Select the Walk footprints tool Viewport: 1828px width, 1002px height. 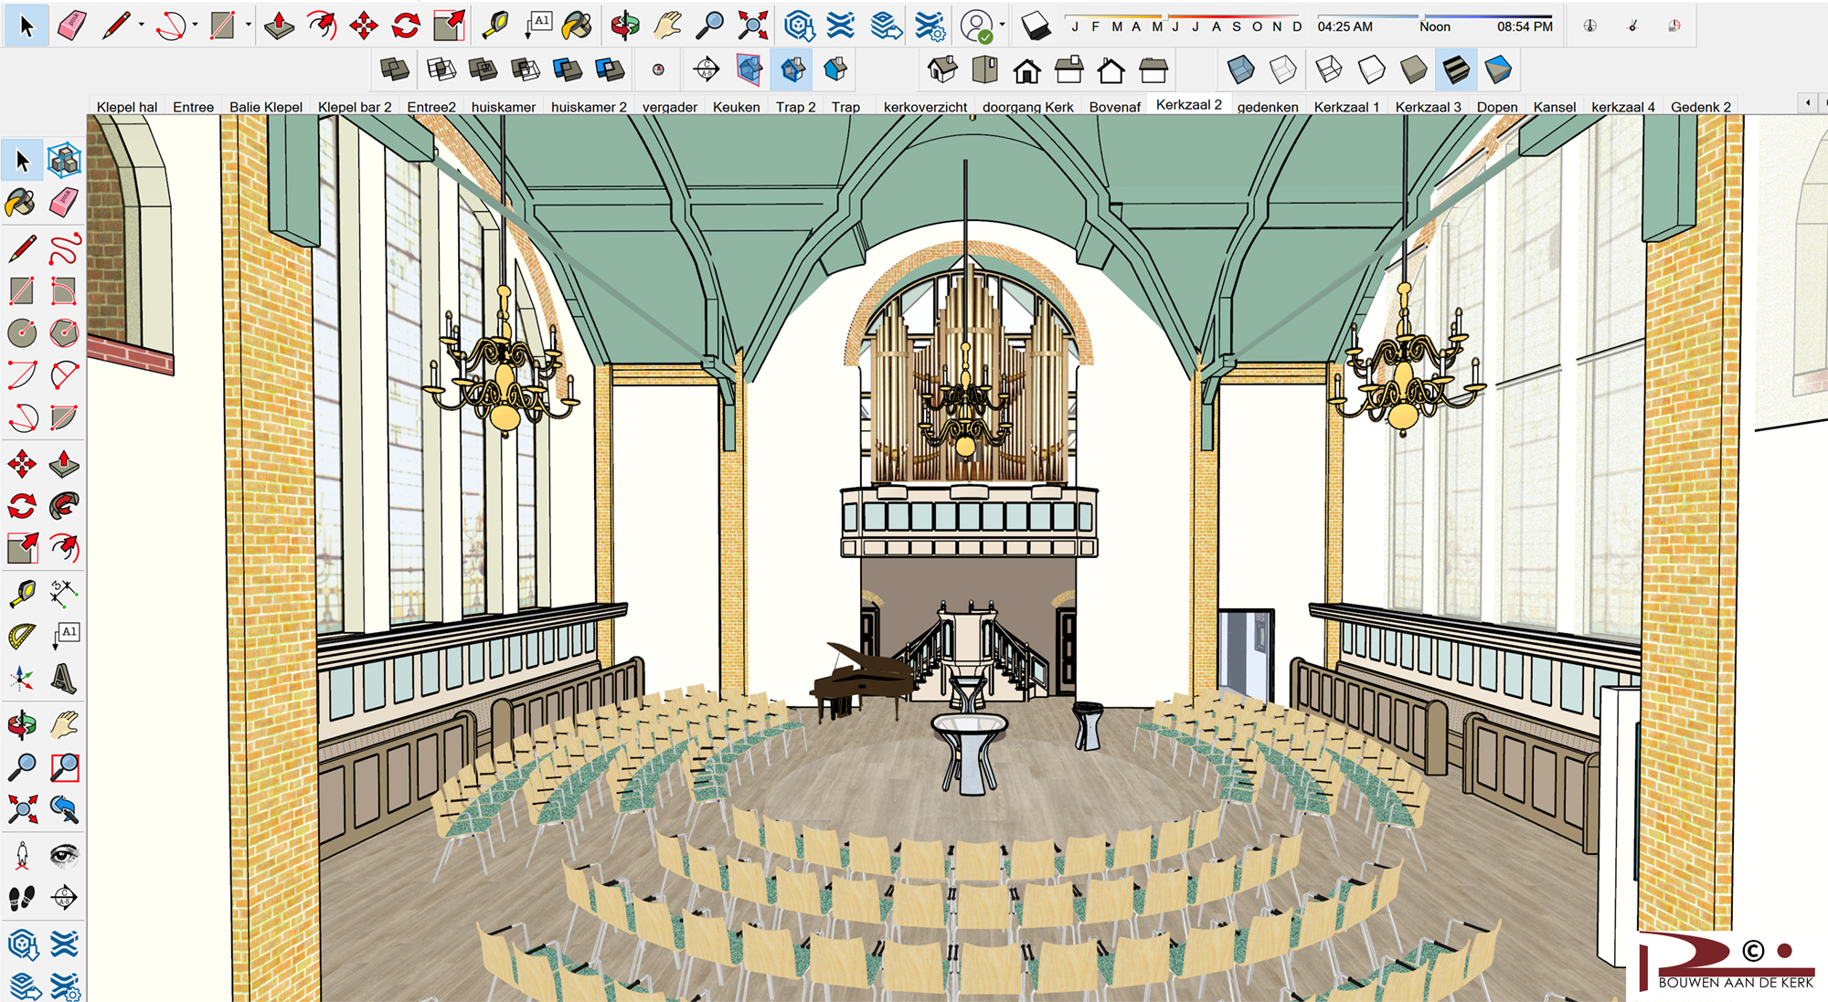click(22, 898)
